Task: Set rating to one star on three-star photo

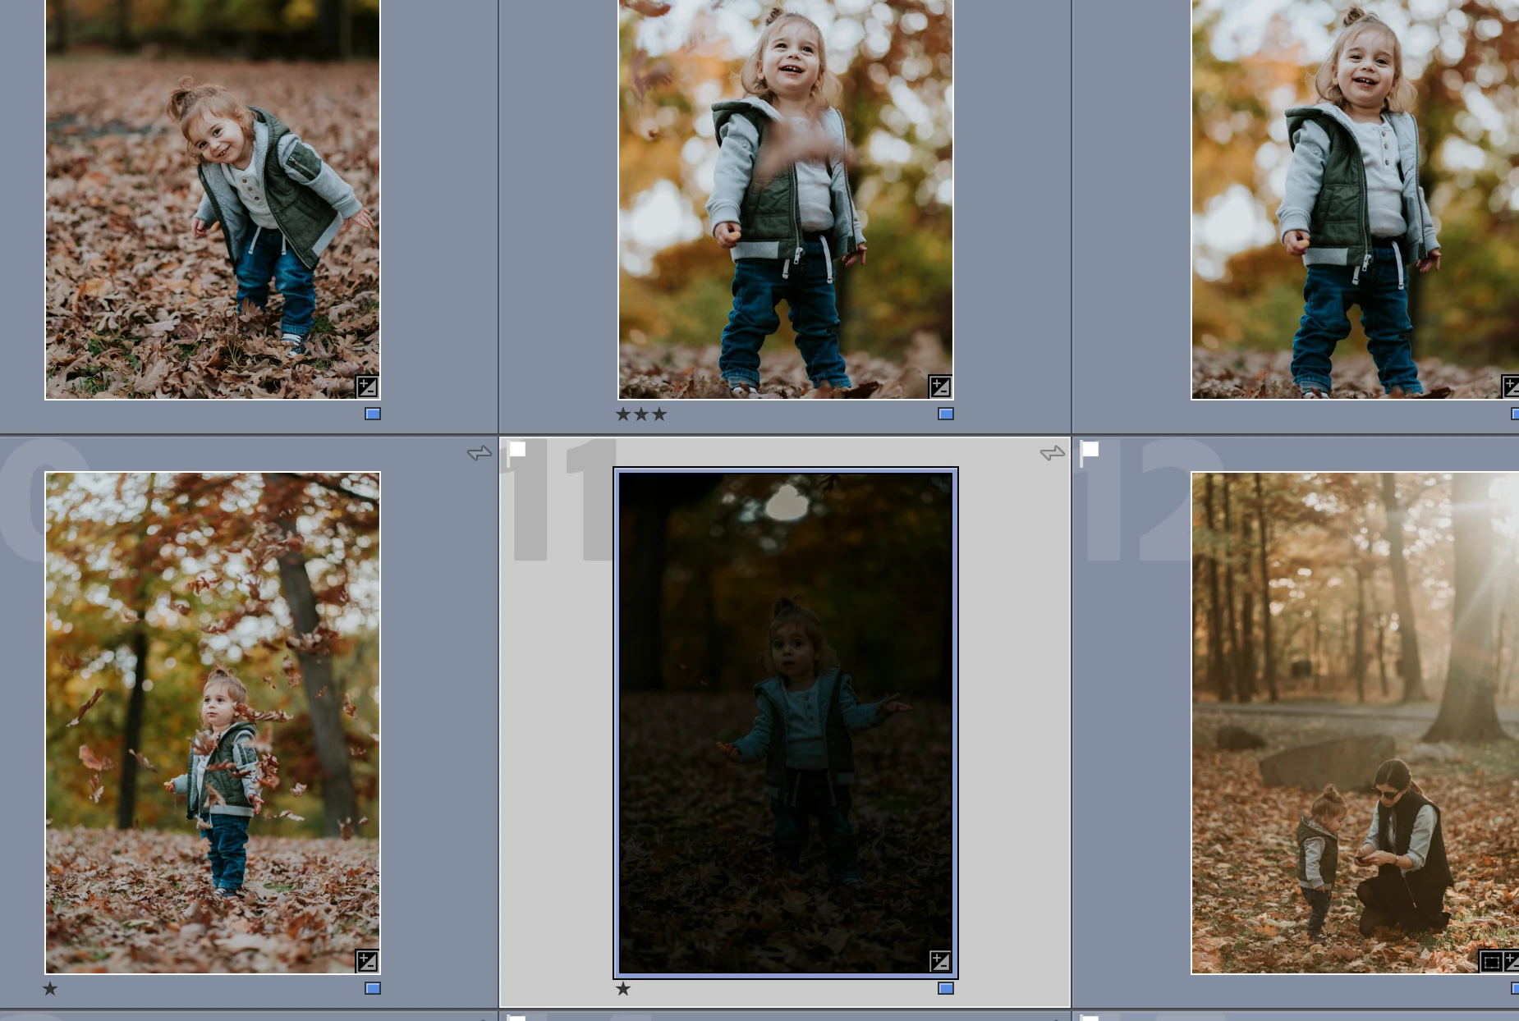Action: tap(623, 414)
